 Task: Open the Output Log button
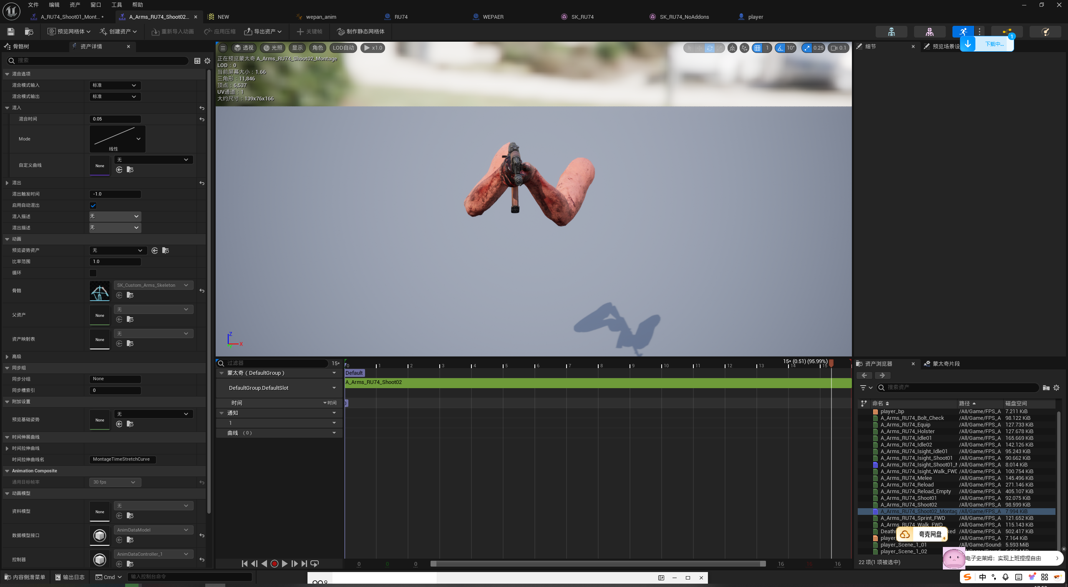click(x=70, y=577)
